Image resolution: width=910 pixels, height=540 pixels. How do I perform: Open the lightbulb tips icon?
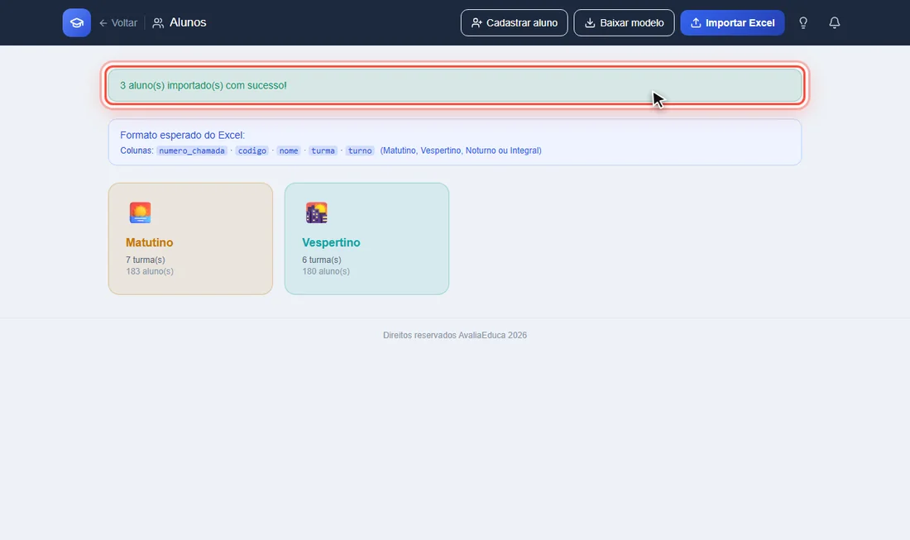(x=803, y=22)
